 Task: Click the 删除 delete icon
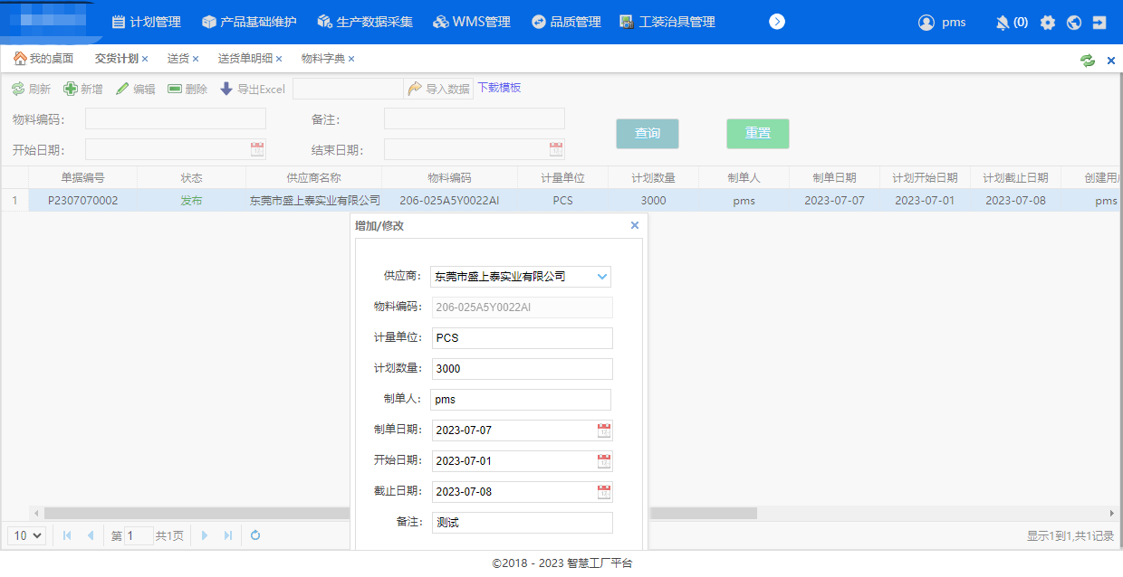[x=175, y=89]
